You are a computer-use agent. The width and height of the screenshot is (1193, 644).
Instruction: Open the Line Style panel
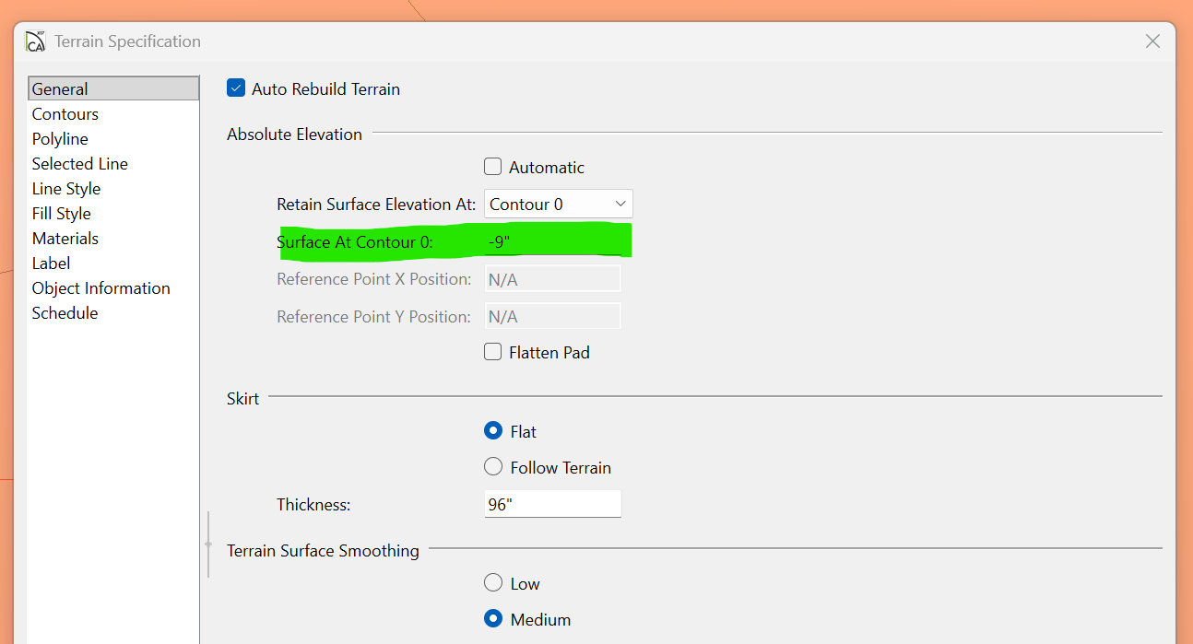coord(66,189)
